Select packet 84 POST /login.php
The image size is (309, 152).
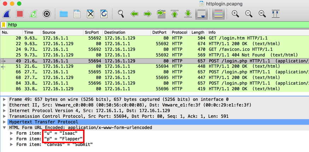(x=154, y=83)
